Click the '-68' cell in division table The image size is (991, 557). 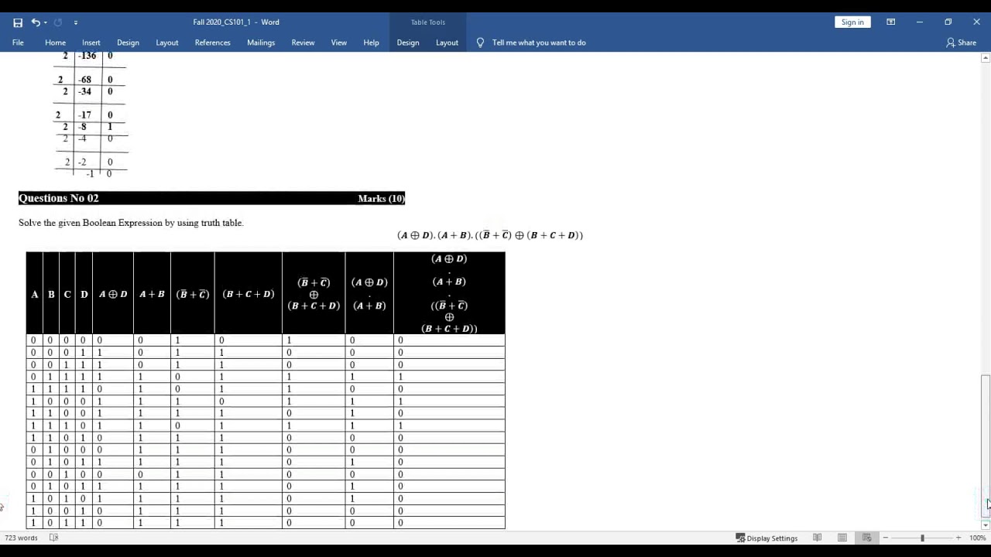point(84,80)
